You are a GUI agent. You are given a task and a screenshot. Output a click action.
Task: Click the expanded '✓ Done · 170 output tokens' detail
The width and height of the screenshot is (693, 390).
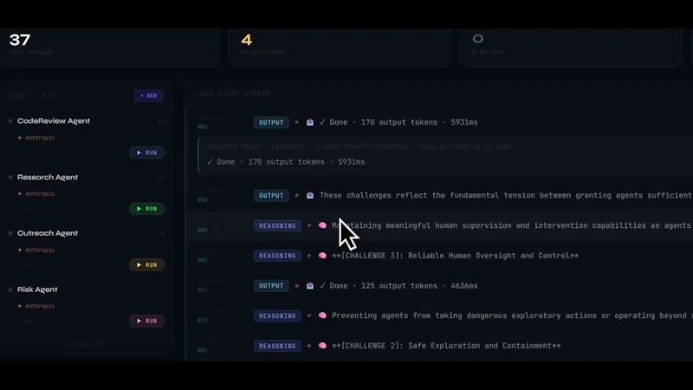pos(286,162)
